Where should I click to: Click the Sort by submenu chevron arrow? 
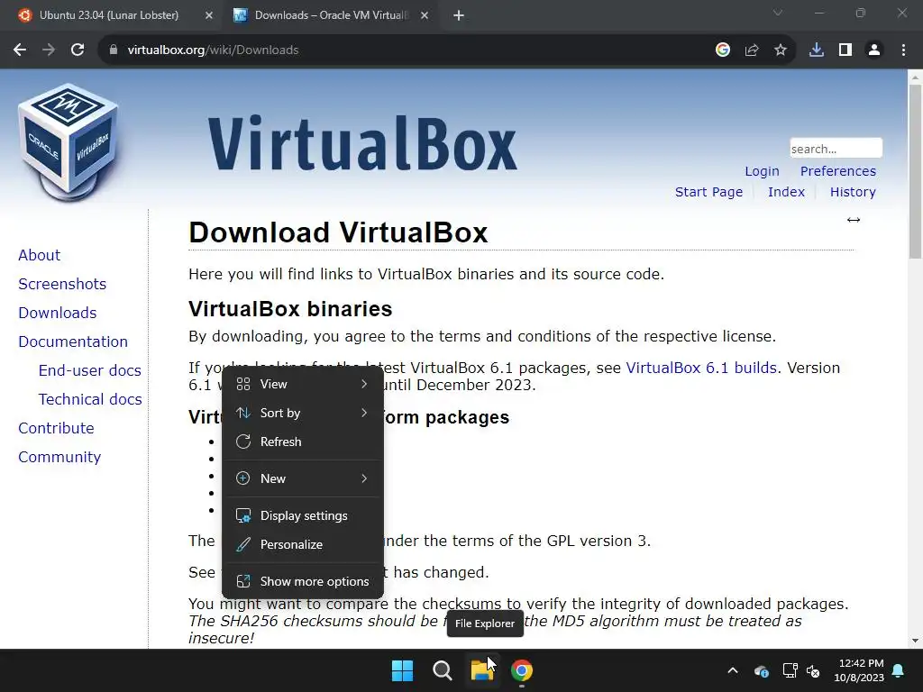[364, 413]
